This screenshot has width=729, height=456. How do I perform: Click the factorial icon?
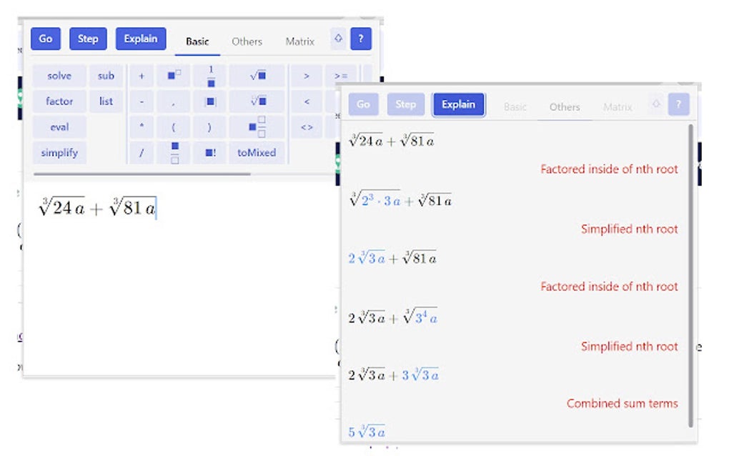(209, 152)
